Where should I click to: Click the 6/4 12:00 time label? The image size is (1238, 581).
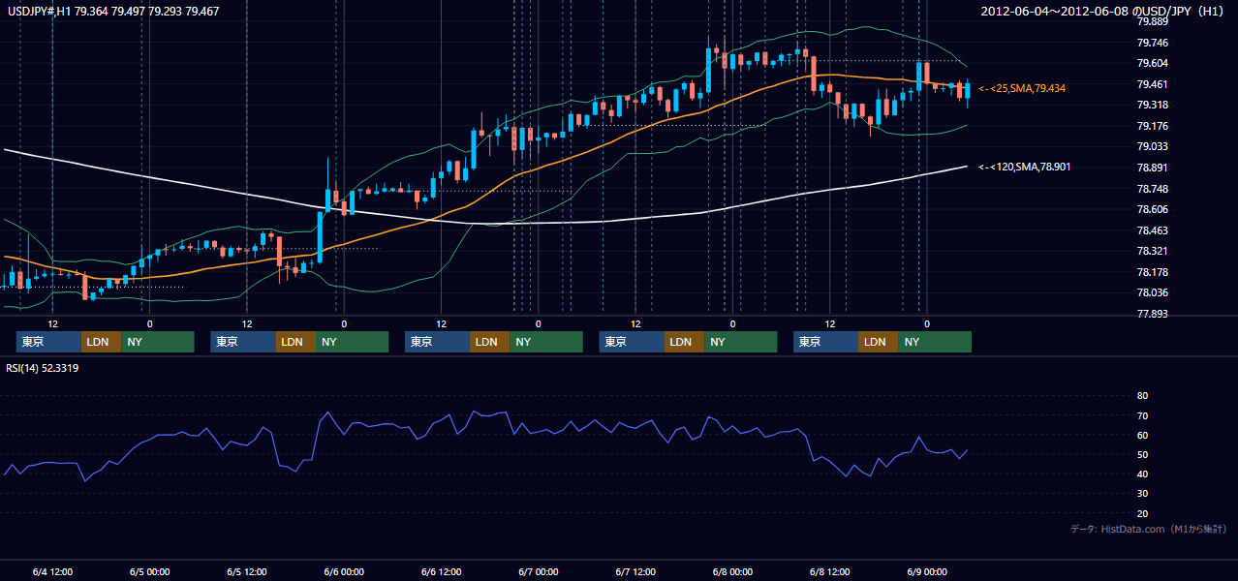52,572
